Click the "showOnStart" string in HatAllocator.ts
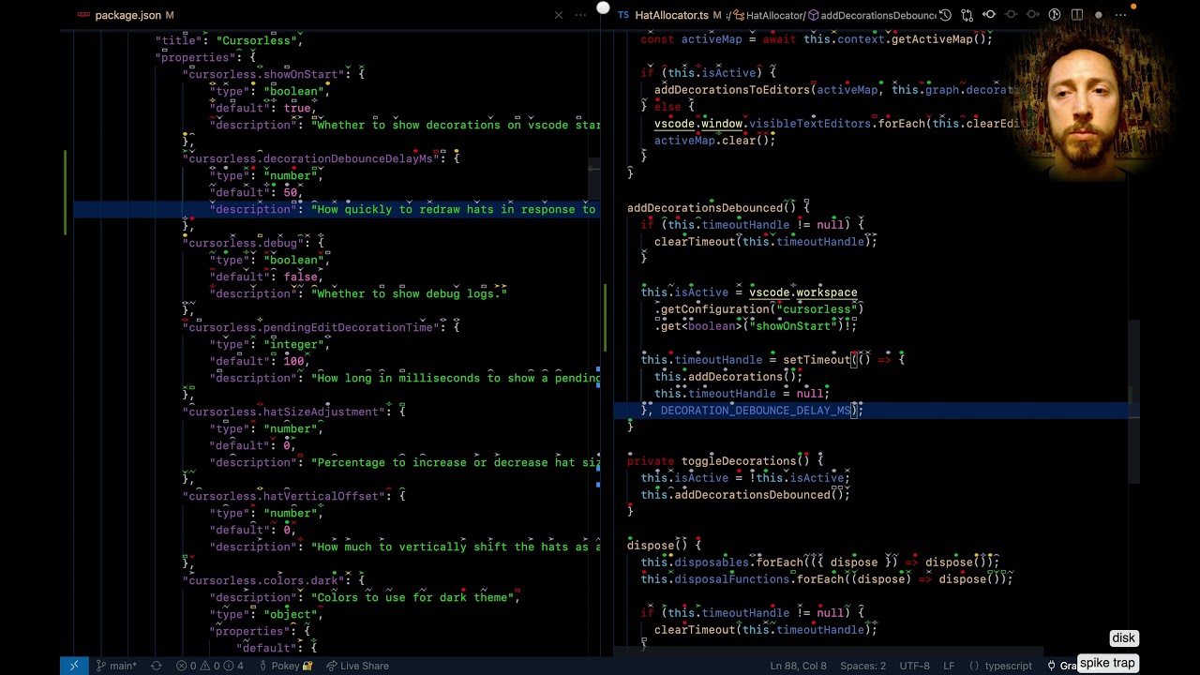 tap(793, 326)
